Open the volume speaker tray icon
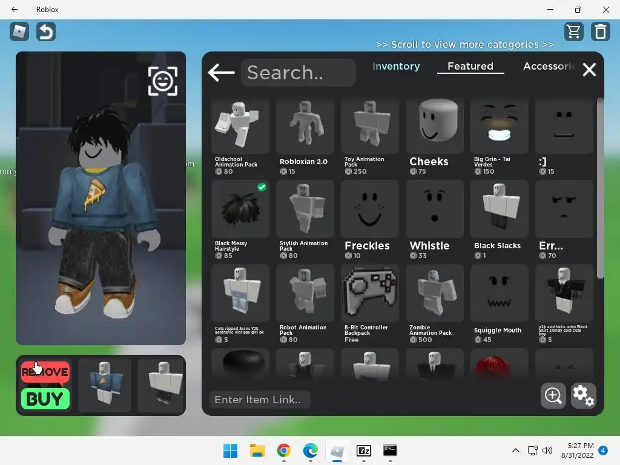Viewport: 620px width, 465px height. 547,450
